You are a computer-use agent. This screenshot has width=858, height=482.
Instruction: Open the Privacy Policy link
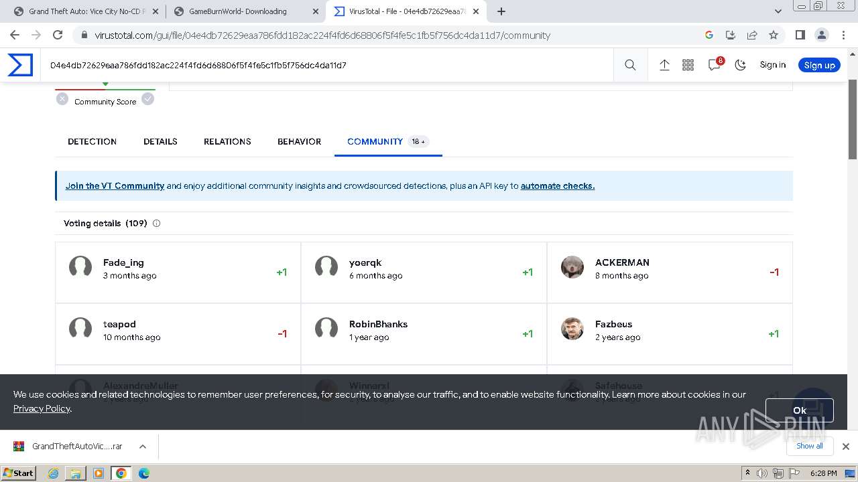tap(42, 408)
